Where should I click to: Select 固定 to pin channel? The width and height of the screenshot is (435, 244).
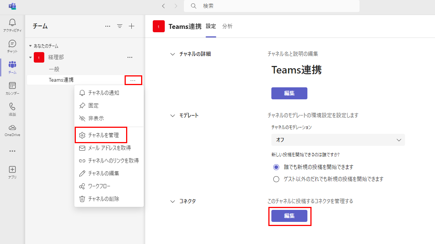109,106
